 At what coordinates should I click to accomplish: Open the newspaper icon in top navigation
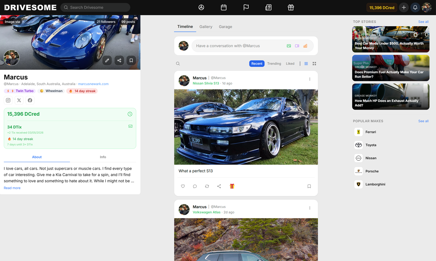[x=268, y=8]
